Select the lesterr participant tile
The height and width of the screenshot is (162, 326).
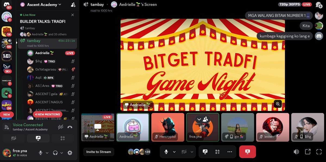point(272,127)
